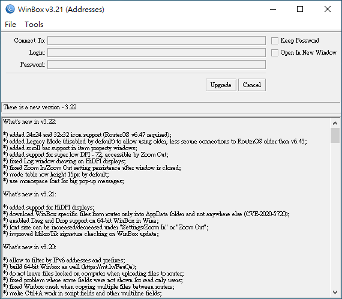Click the 'What's new in v3.22:' heading
This screenshot has height=299, width=342.
click(29, 121)
